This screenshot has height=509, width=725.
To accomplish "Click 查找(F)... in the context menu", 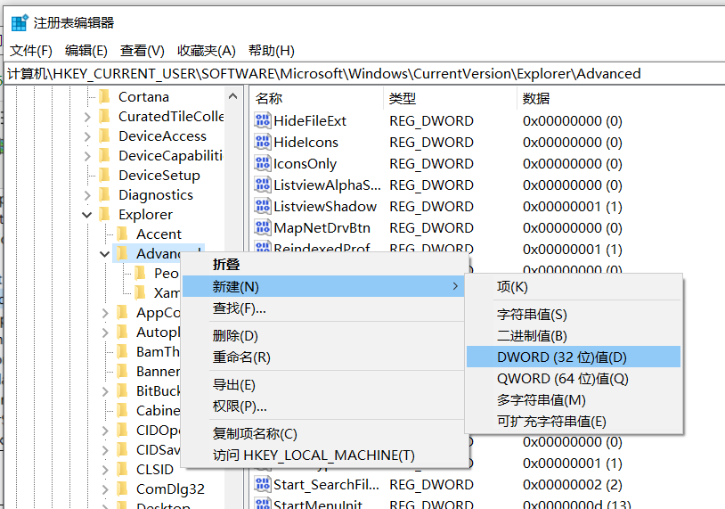I will tap(323, 308).
